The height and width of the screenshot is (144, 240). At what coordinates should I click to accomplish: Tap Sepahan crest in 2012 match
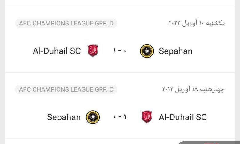93,117
